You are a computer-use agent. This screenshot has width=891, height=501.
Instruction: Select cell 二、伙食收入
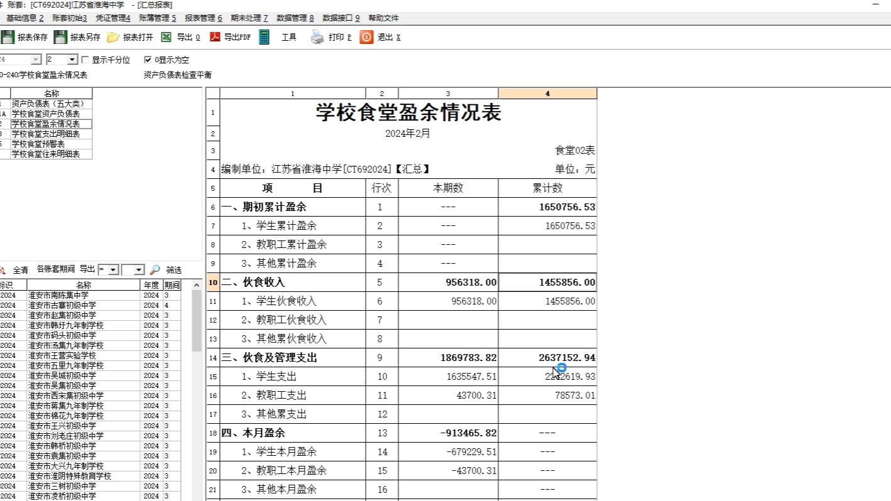tap(293, 283)
